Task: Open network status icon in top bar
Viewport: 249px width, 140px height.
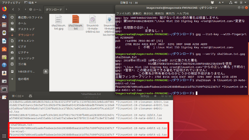Action: 231,2
